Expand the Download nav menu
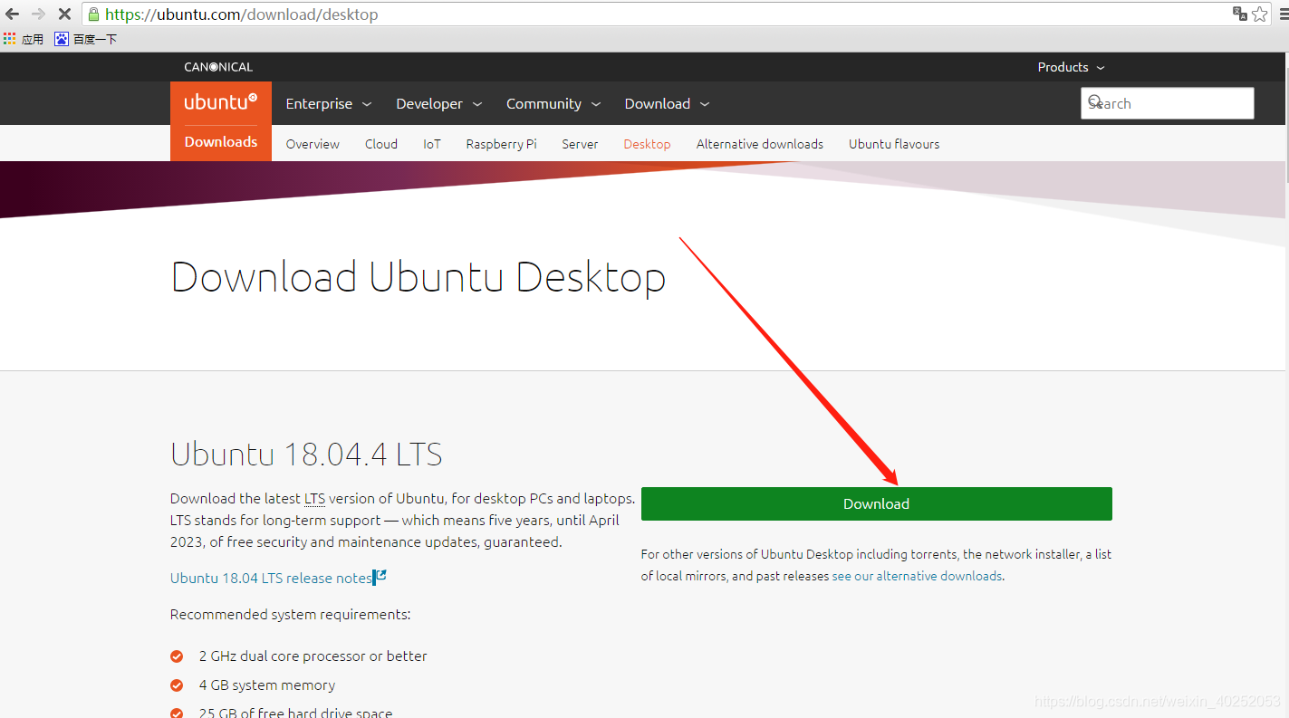Screen dimensions: 1289x718 [x=667, y=104]
